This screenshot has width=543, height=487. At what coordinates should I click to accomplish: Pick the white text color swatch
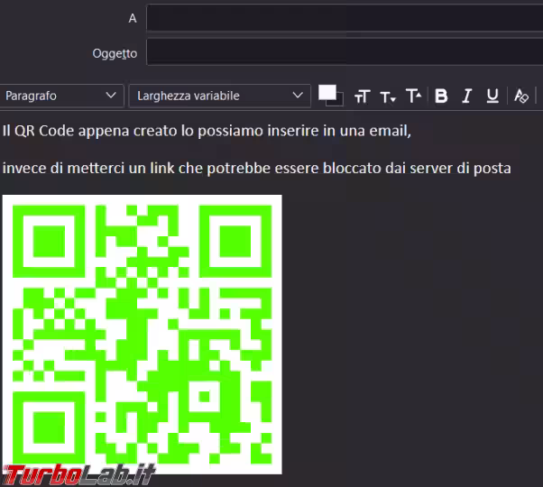[327, 92]
